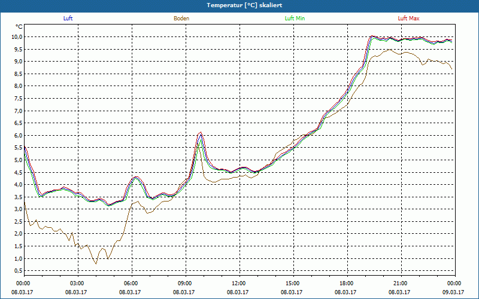Click the 9,0 y-axis value
The image size is (479, 299).
click(x=19, y=62)
